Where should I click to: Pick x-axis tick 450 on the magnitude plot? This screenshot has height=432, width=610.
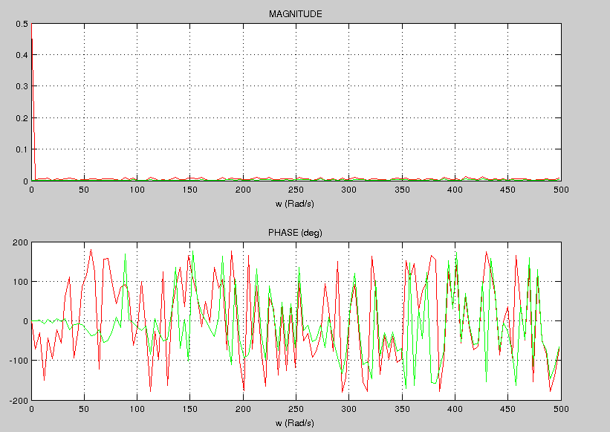tap(507, 190)
